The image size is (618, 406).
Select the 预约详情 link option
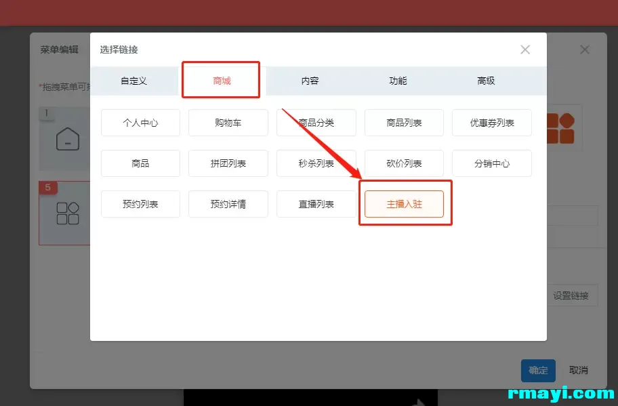coord(228,204)
